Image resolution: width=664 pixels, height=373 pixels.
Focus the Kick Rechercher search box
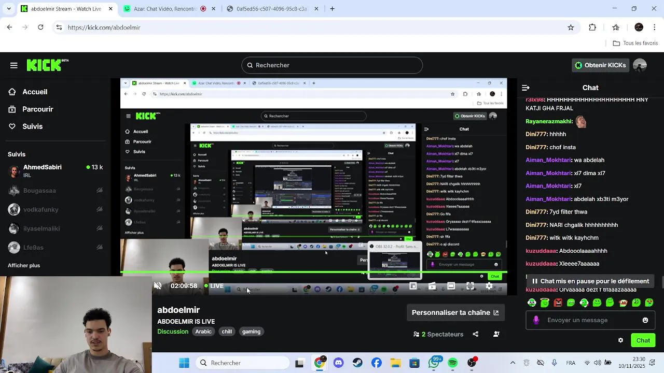pyautogui.click(x=332, y=65)
